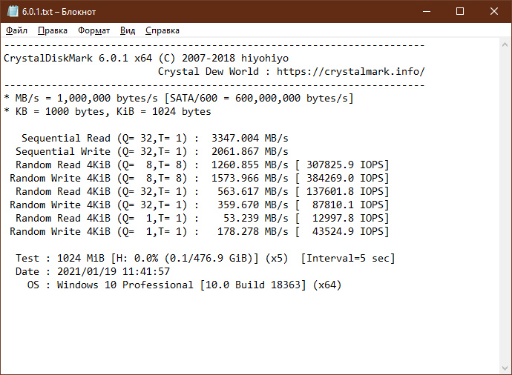Click the value 1260.855 MB/s
This screenshot has width=512, height=375.
pyautogui.click(x=250, y=165)
